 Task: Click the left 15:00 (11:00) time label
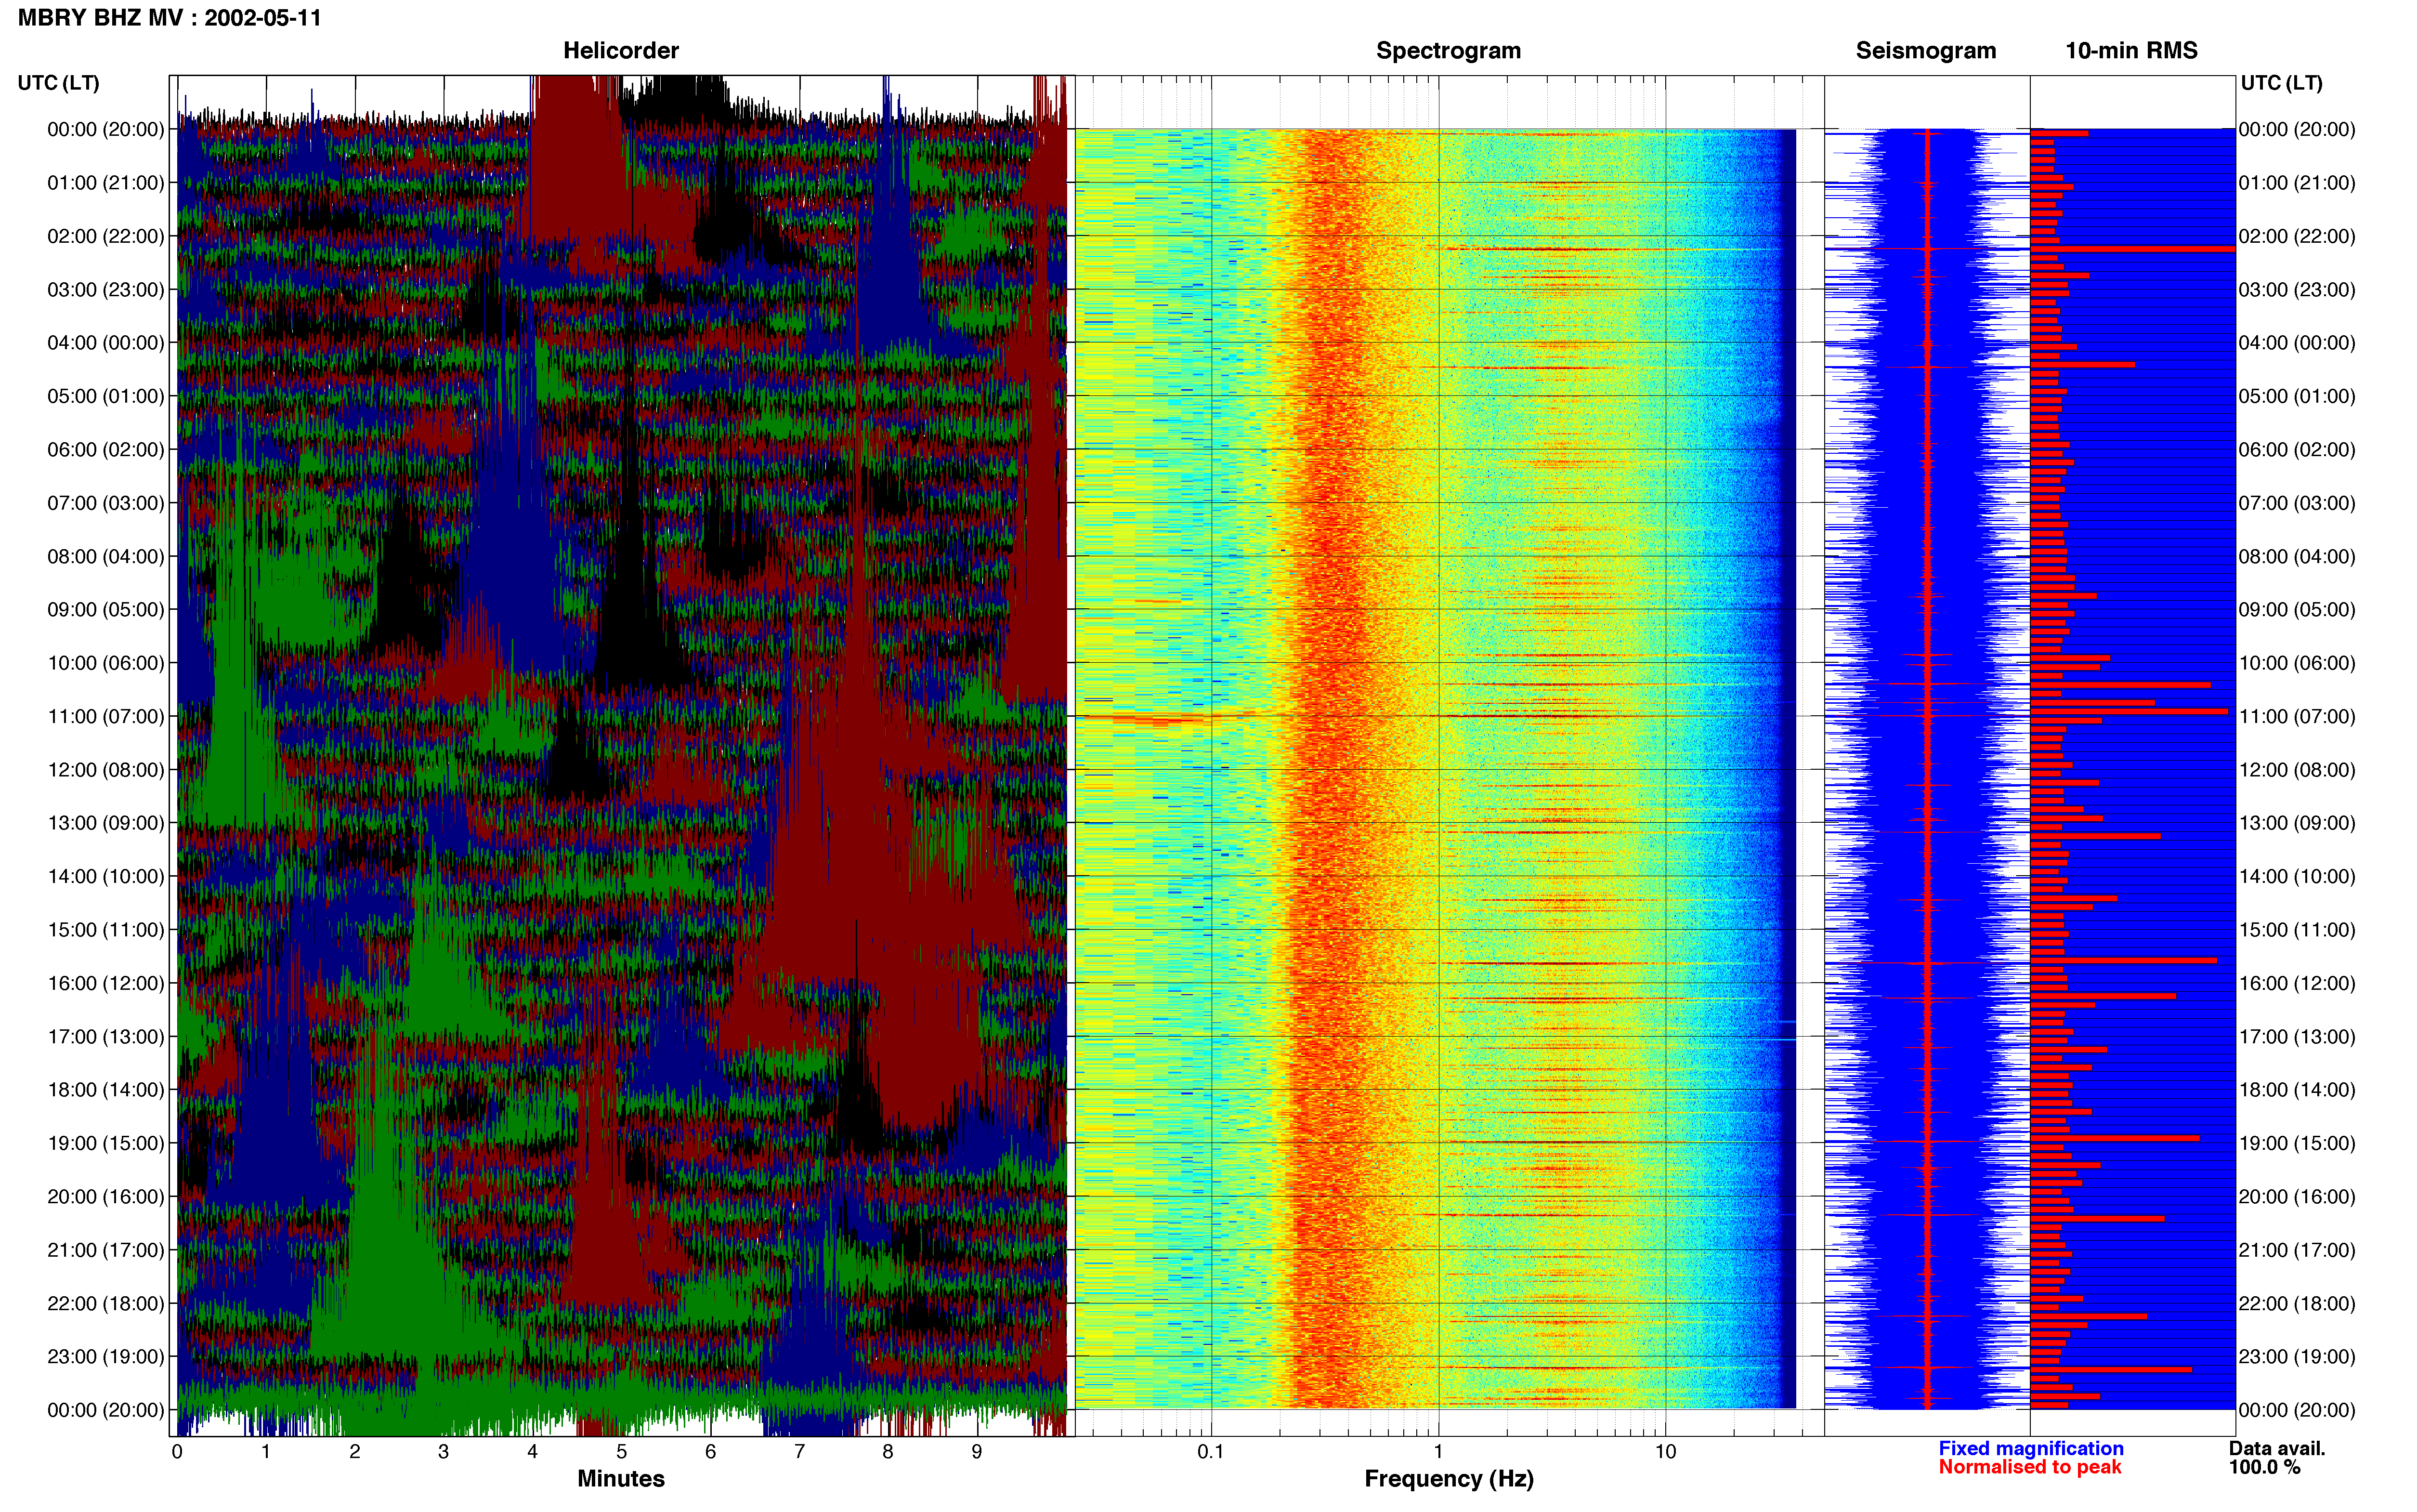[x=106, y=930]
